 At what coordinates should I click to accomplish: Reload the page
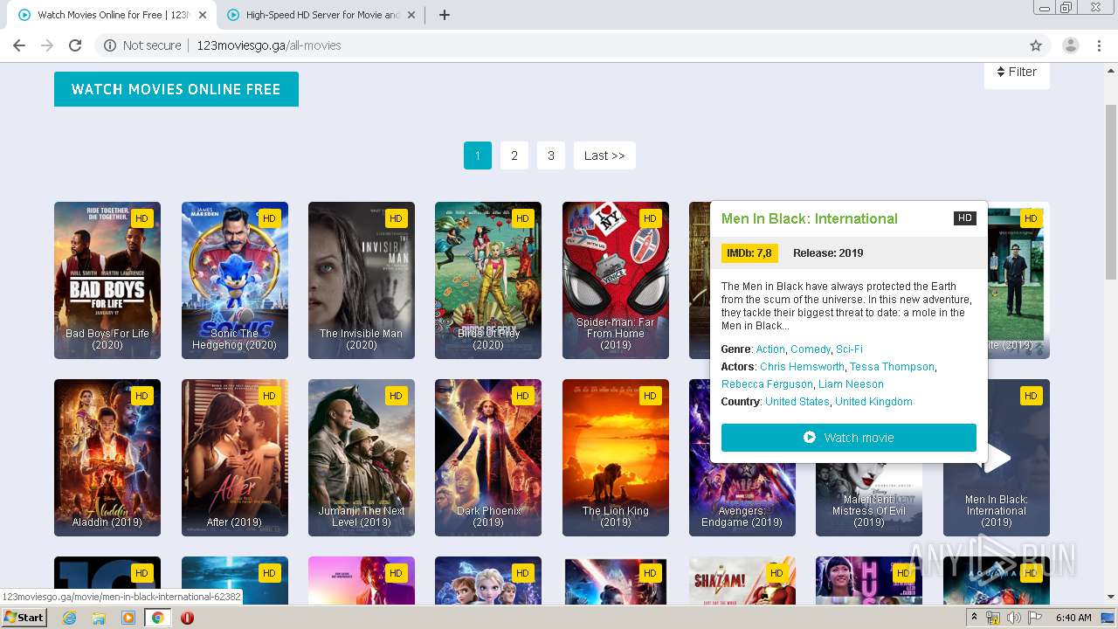(75, 45)
